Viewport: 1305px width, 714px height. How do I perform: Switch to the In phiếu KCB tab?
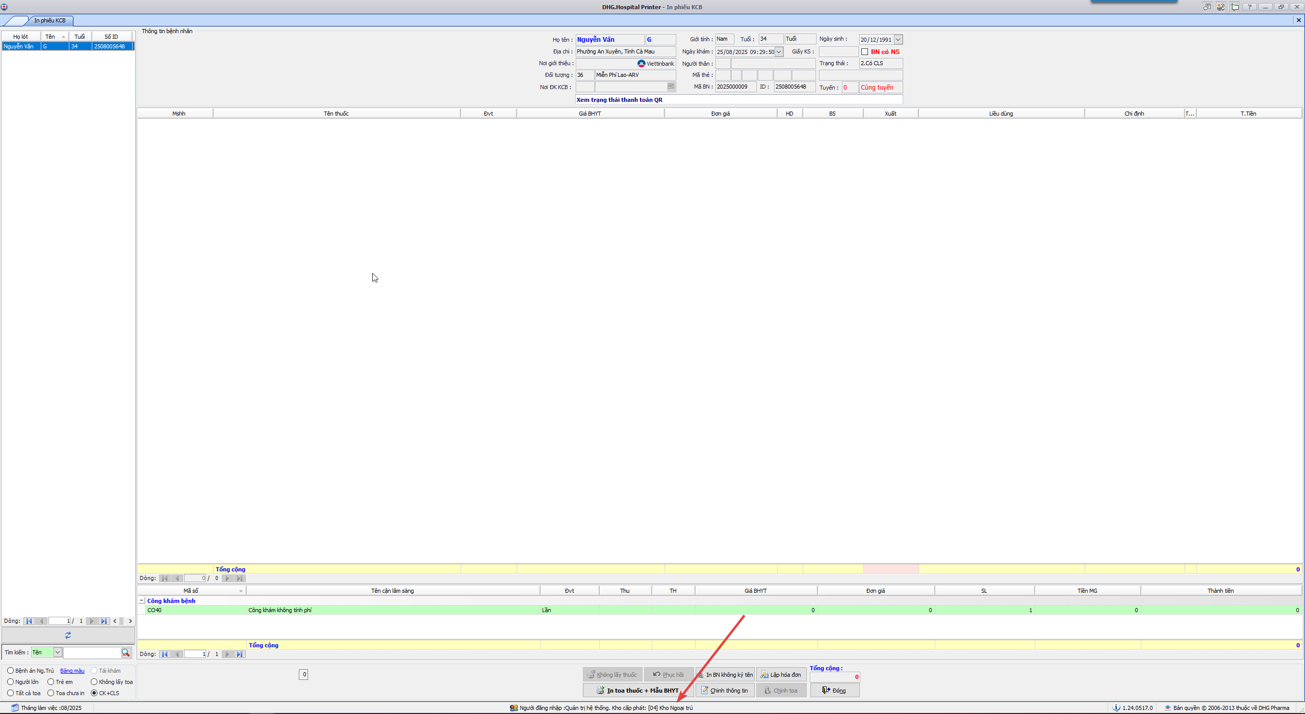pos(49,20)
